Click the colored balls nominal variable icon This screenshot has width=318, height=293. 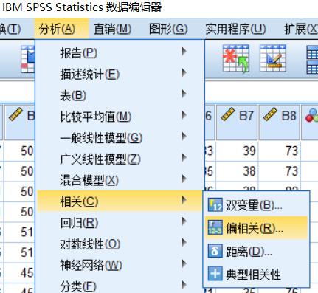pos(311,115)
